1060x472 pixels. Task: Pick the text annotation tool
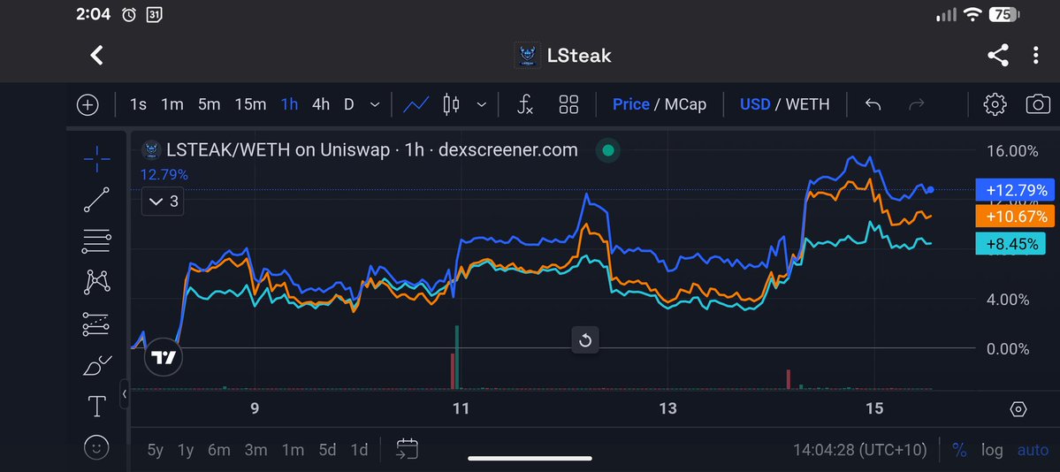[96, 407]
